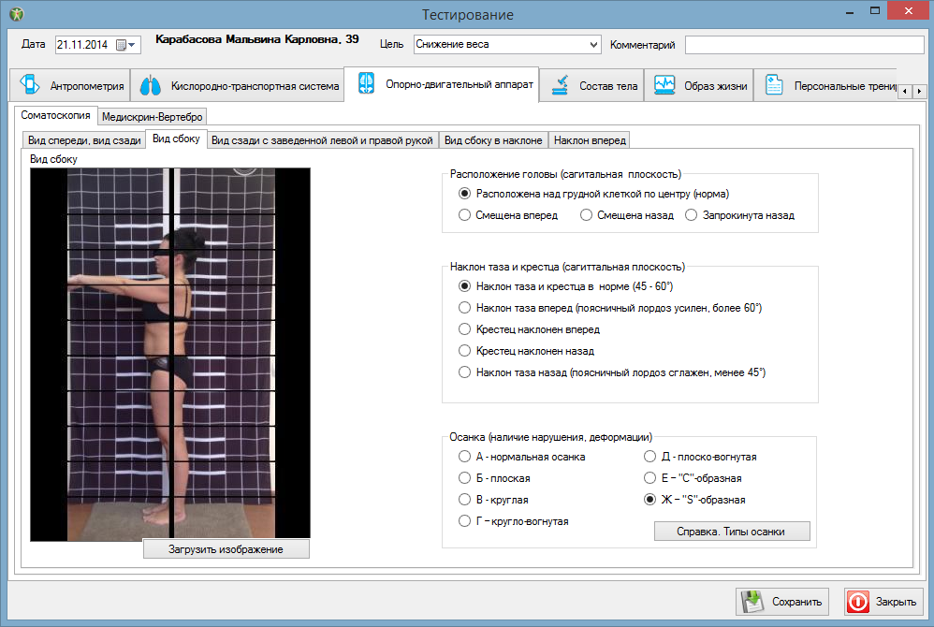Click the Состав тела scale icon
Viewport: 934px width, 627px height.
(560, 85)
